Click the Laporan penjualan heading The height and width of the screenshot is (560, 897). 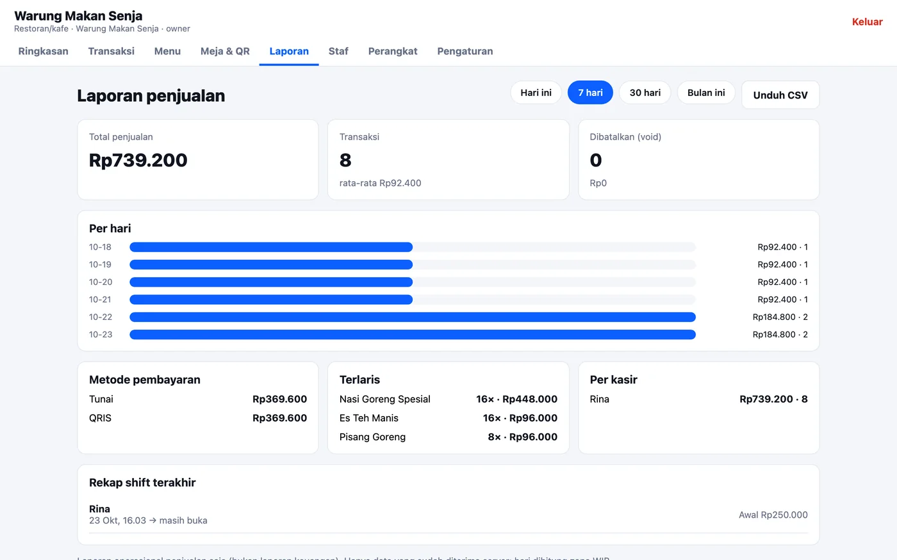pyautogui.click(x=151, y=96)
